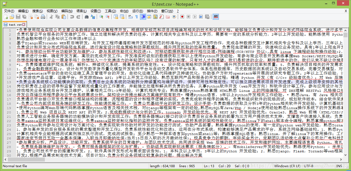This screenshot has height=171, width=351.
Task: Open the 编码(N) menu
Action: tap(67, 11)
